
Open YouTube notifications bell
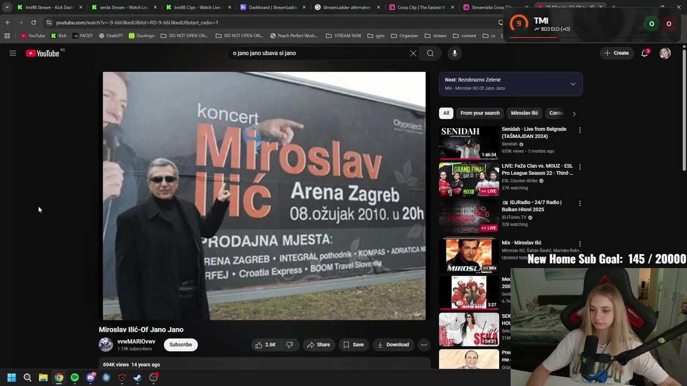coord(645,53)
